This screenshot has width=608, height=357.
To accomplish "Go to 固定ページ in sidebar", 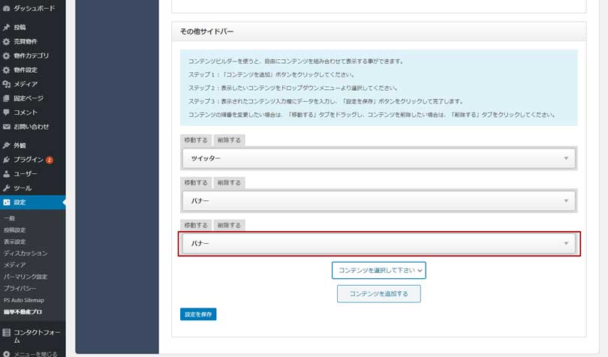I will click(x=28, y=98).
